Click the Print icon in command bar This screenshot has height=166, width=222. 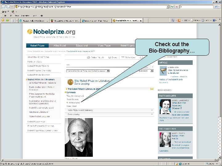tap(186, 21)
